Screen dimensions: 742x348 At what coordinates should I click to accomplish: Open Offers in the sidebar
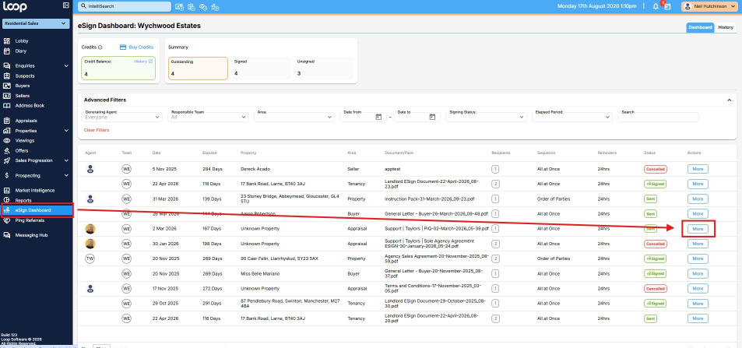[x=22, y=150]
